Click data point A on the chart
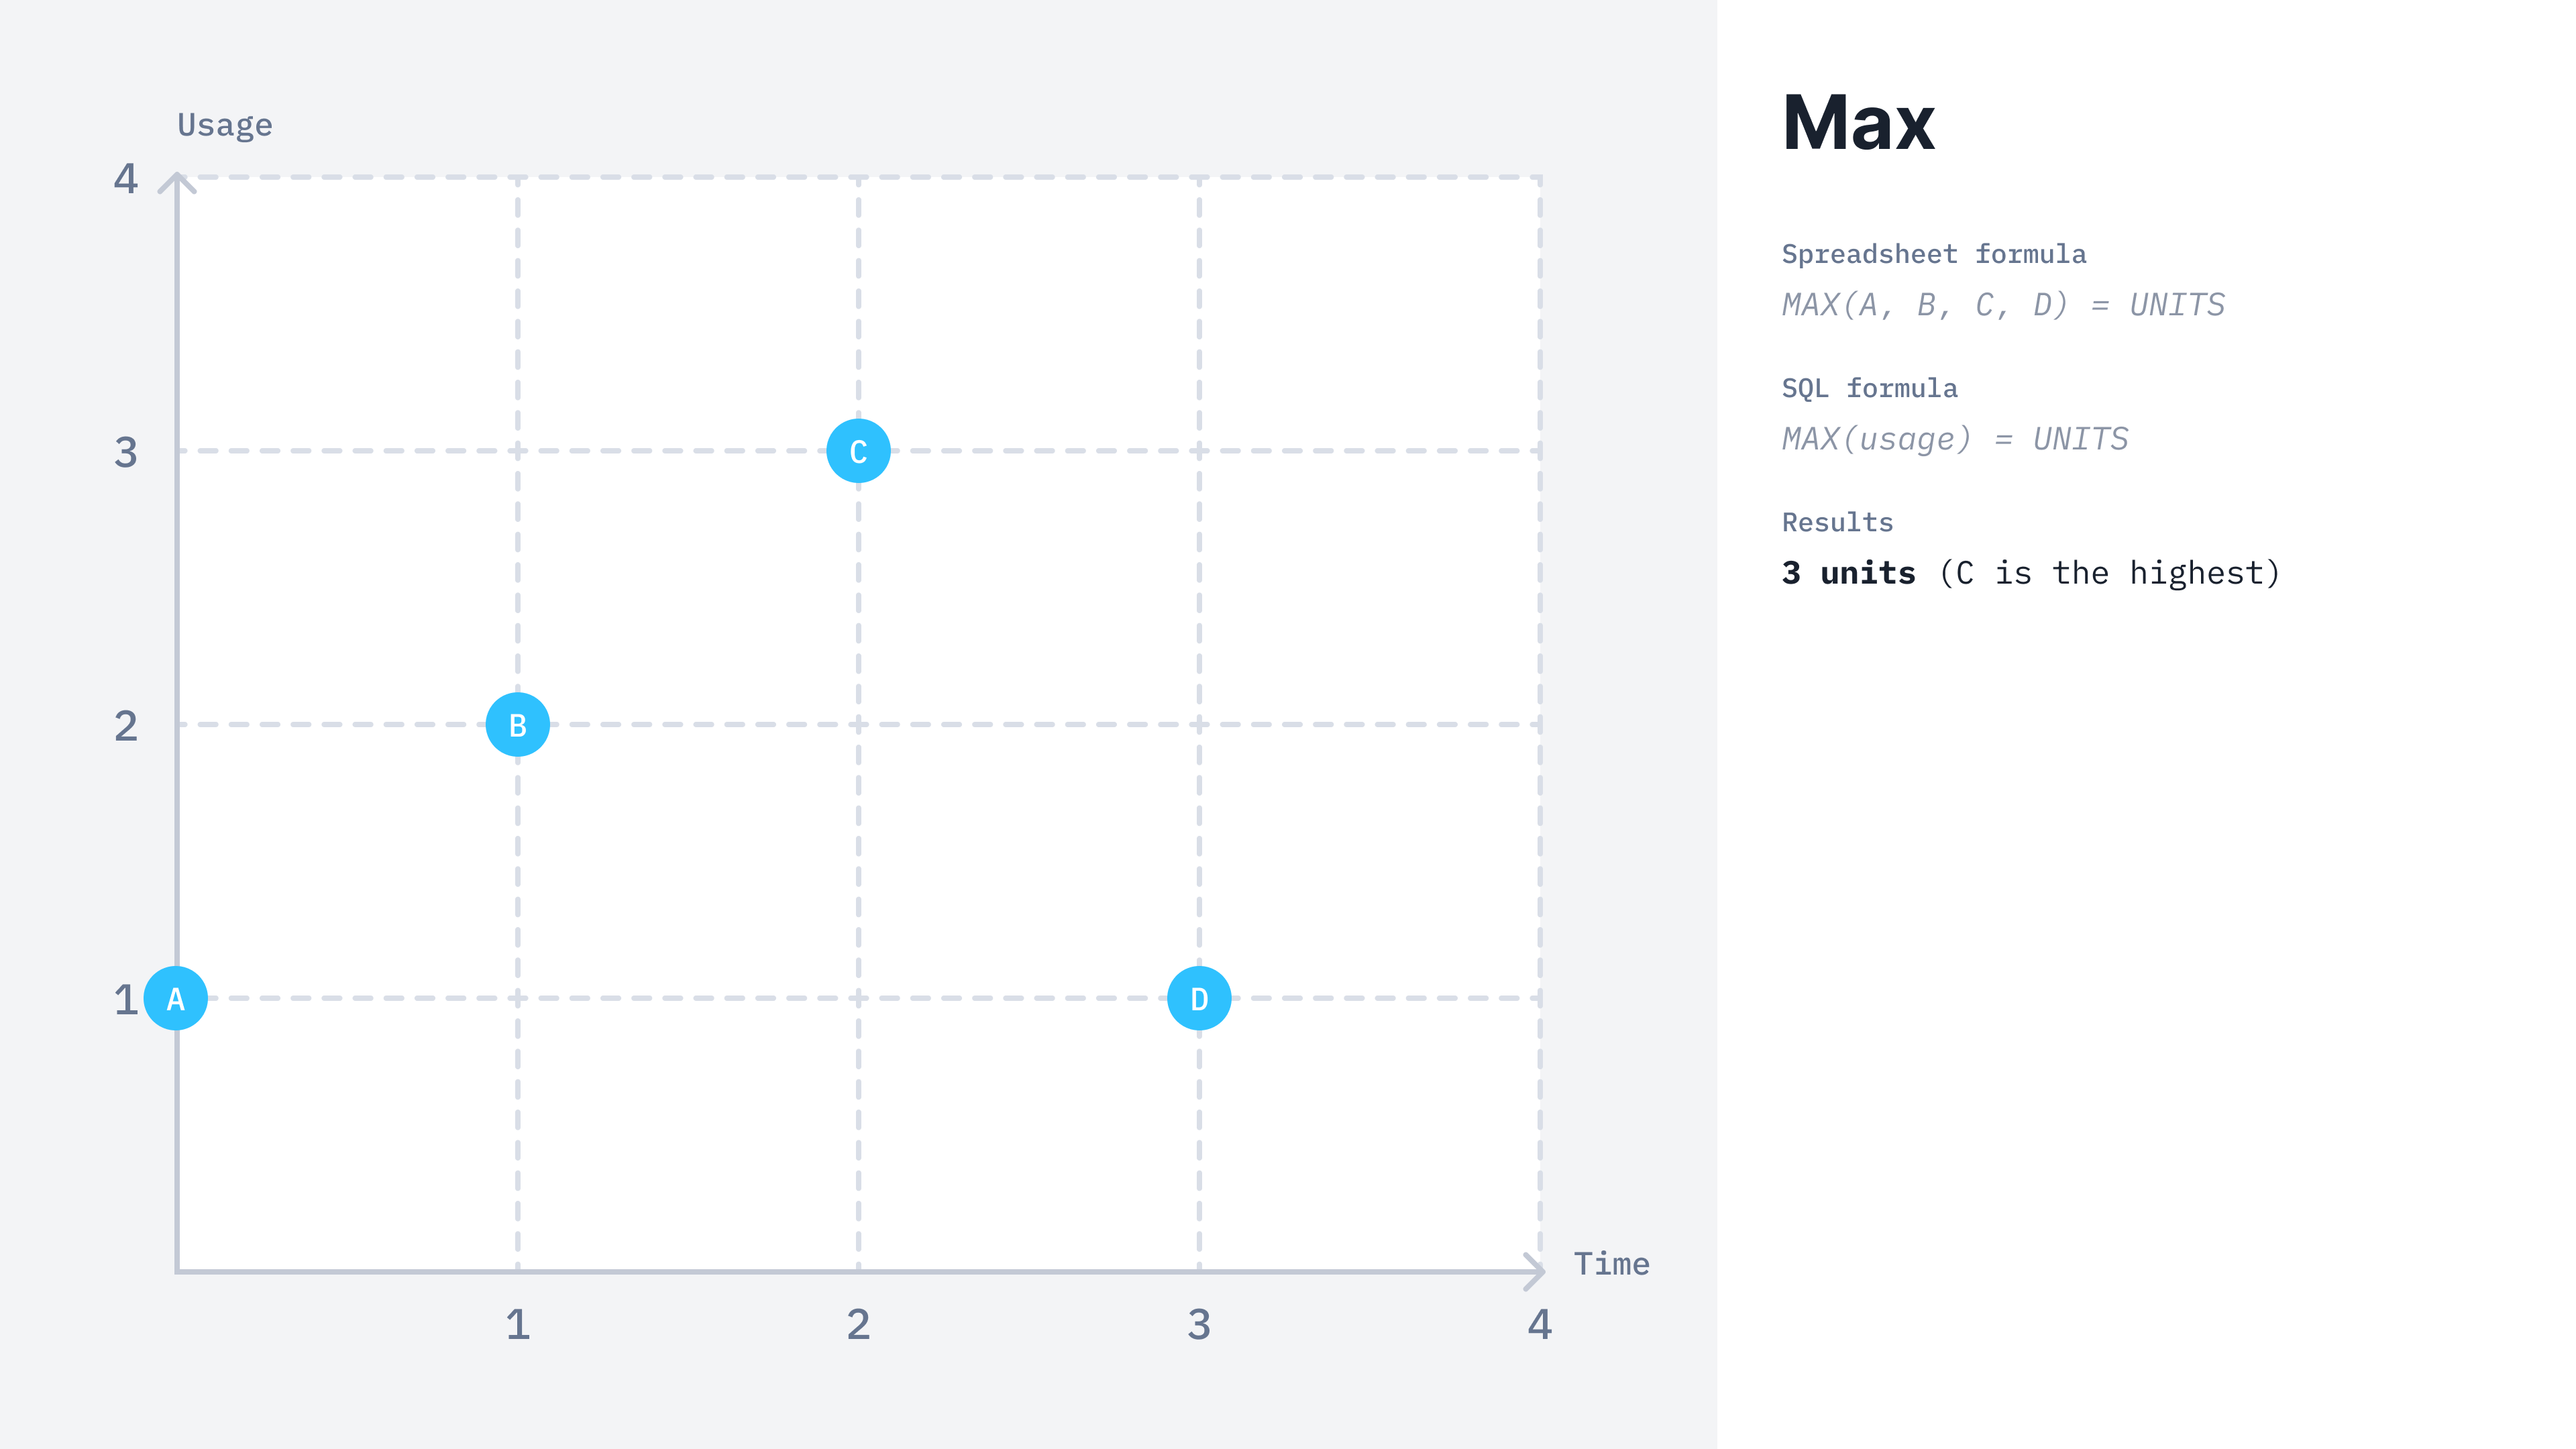This screenshot has height=1449, width=2576. [176, 998]
